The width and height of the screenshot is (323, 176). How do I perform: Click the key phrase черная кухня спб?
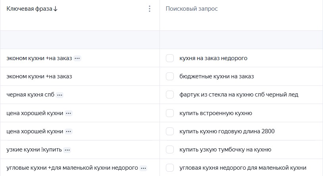point(31,95)
